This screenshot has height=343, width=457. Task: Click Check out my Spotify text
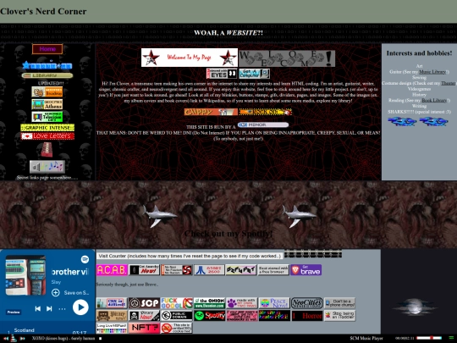coord(228,234)
